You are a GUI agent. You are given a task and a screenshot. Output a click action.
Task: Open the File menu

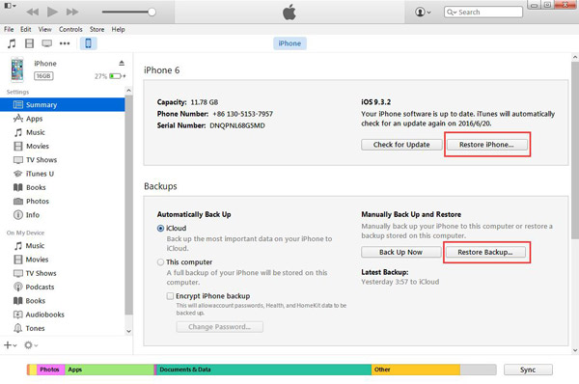pyautogui.click(x=9, y=29)
